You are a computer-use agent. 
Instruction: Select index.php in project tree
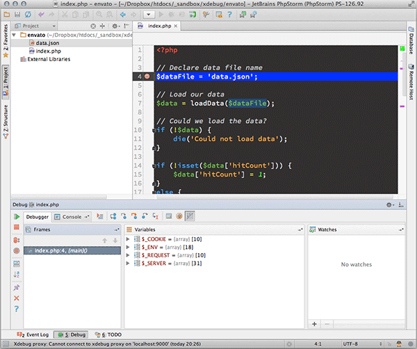click(x=48, y=51)
